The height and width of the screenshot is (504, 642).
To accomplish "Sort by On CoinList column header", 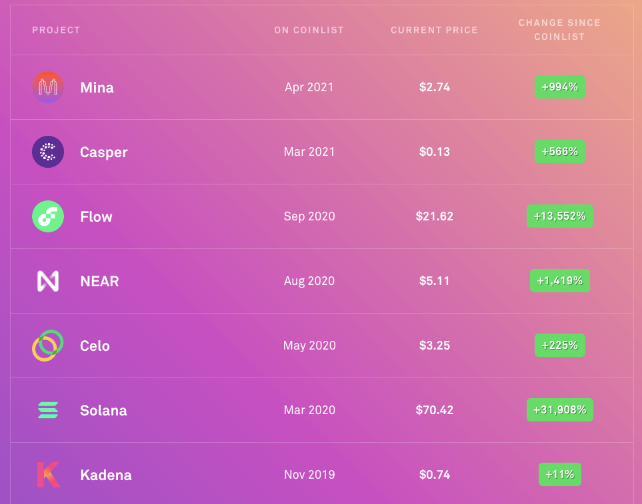I will [309, 30].
